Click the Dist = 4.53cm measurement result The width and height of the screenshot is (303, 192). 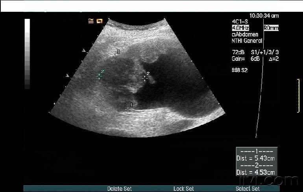point(256,172)
